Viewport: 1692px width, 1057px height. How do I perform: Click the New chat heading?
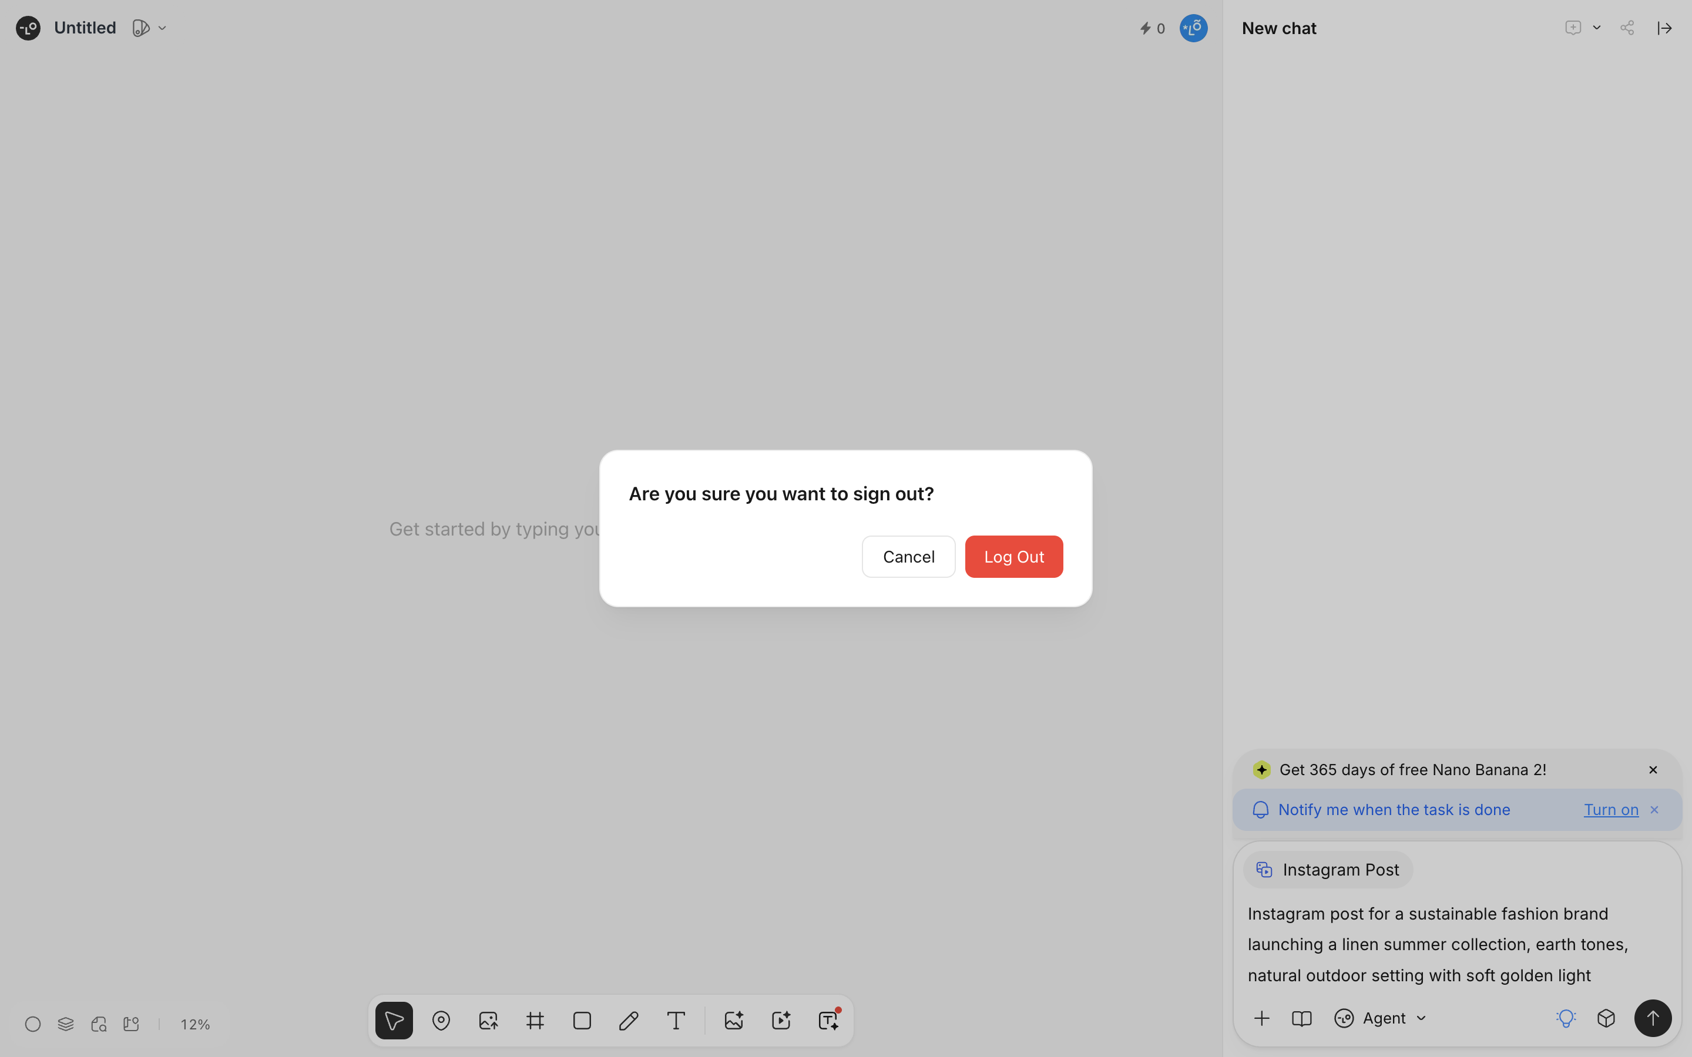point(1279,28)
